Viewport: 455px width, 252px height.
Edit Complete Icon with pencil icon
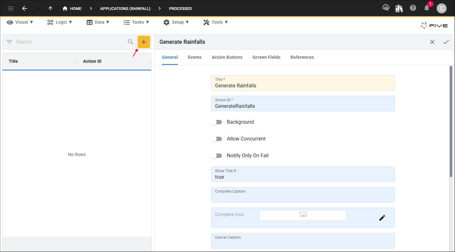(x=382, y=218)
